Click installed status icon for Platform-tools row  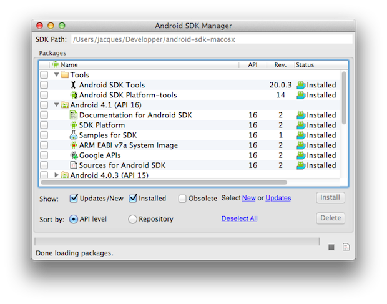pyautogui.click(x=301, y=96)
